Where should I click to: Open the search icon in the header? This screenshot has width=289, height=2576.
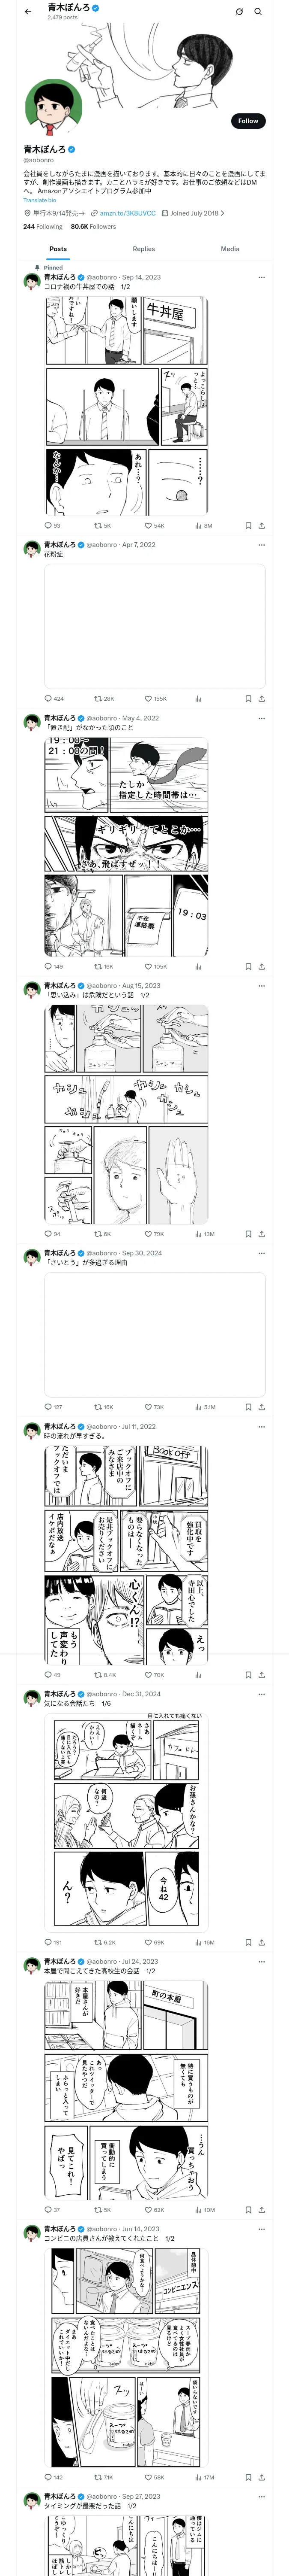tap(257, 12)
